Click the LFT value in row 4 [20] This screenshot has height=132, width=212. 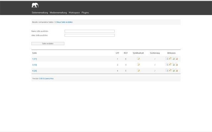click(x=117, y=71)
